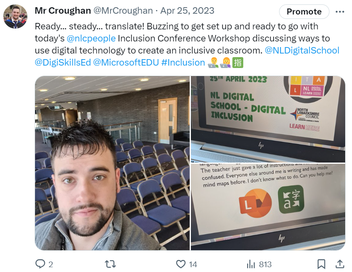Click the reply speech bubble icon

pyautogui.click(x=40, y=264)
